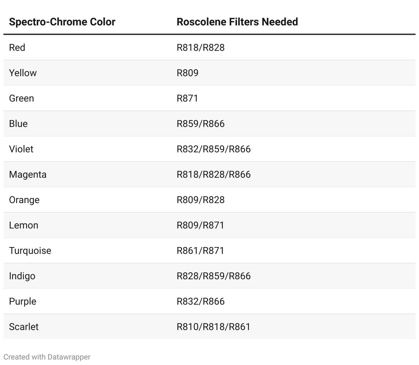Open the Created with Datawrapper link
This screenshot has width=419, height=365.
[x=47, y=357]
